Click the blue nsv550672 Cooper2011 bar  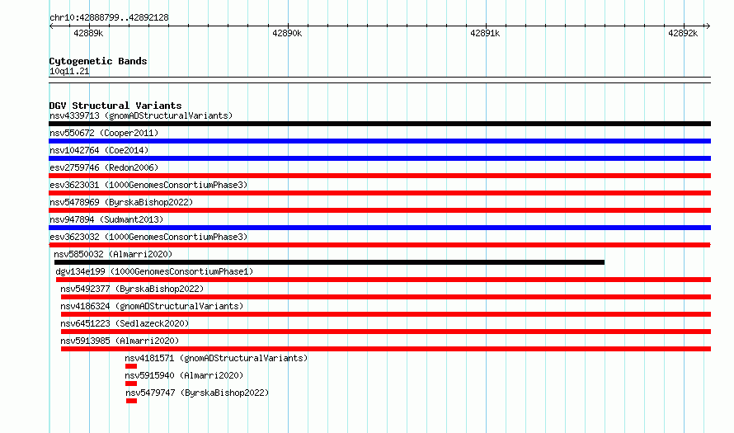coord(379,141)
